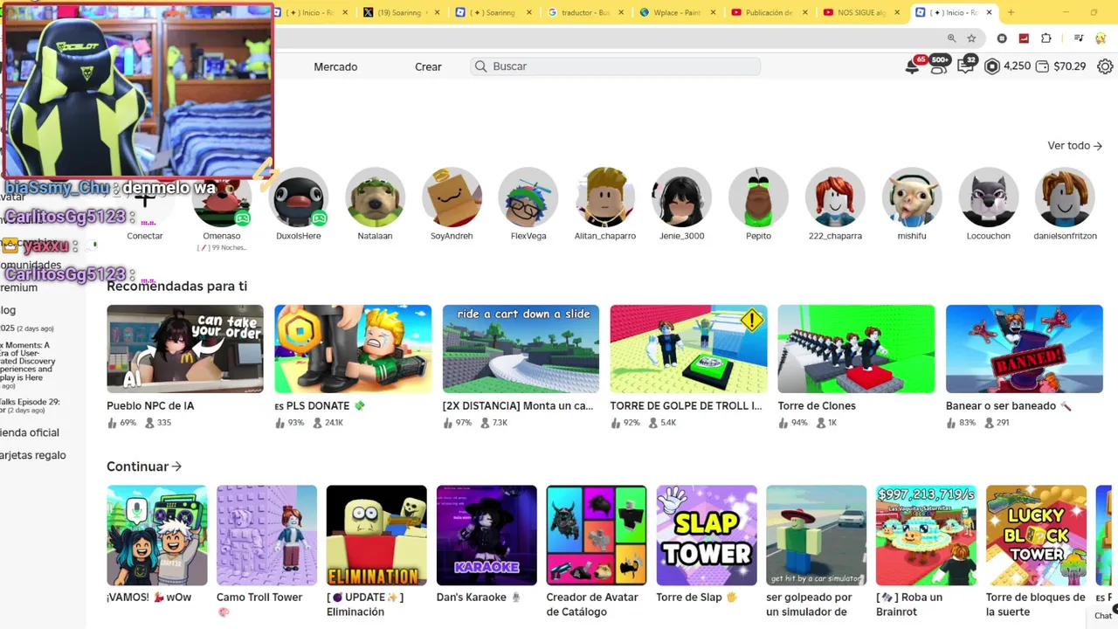
Task: Bookmark this page with the star icon
Action: tap(971, 38)
